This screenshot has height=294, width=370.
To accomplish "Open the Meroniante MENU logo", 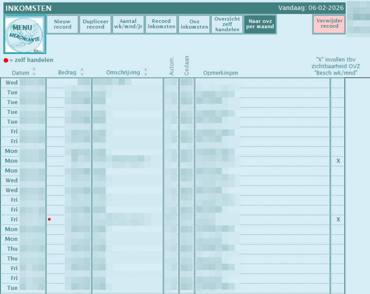I will click(x=25, y=34).
